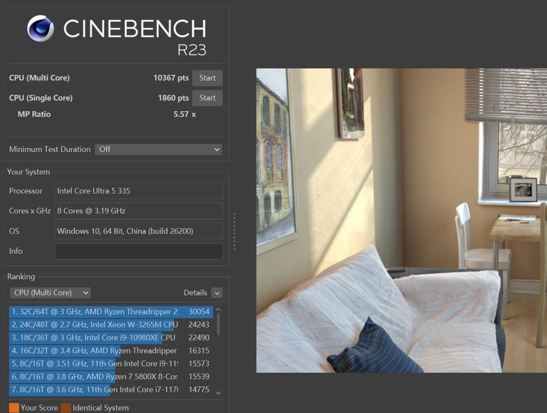Click the panel splitter dotted handle

(x=234, y=231)
